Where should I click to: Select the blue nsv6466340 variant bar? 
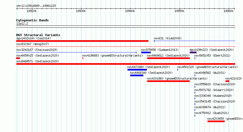coord(137,75)
